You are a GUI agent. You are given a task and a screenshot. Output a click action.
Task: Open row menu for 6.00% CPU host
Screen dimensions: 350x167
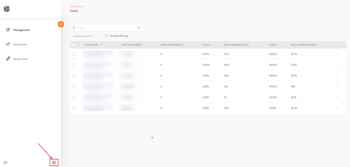[337, 54]
